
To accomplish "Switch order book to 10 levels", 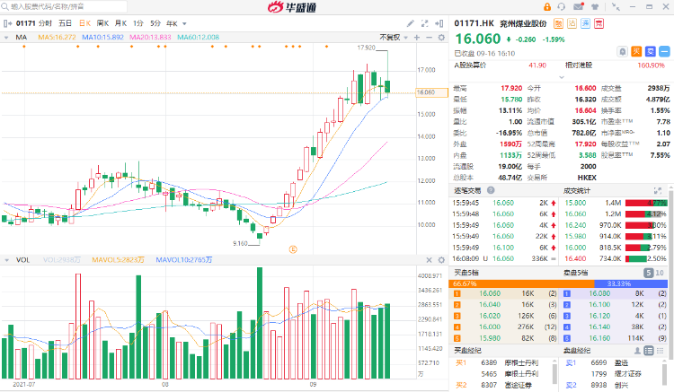I will (660, 273).
